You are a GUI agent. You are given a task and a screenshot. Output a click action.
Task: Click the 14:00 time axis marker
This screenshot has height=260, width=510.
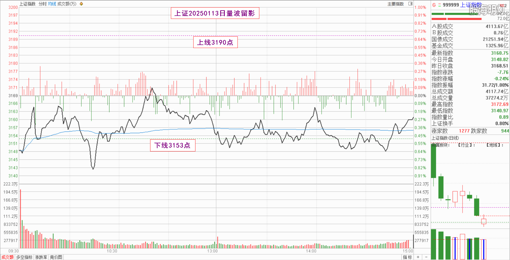(311, 251)
